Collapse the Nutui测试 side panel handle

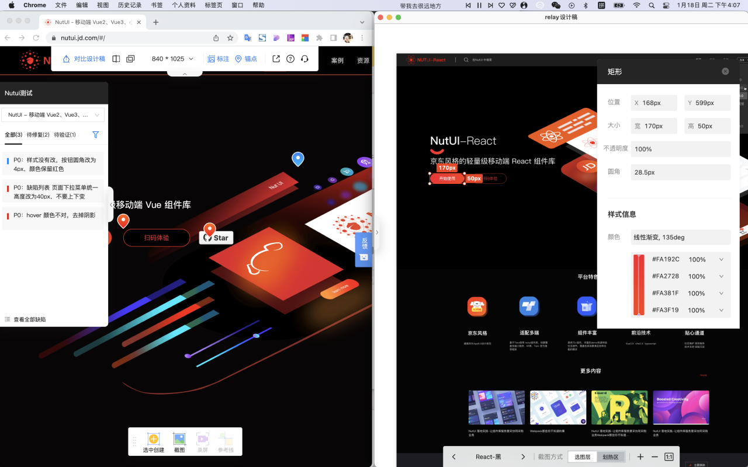pyautogui.click(x=111, y=204)
